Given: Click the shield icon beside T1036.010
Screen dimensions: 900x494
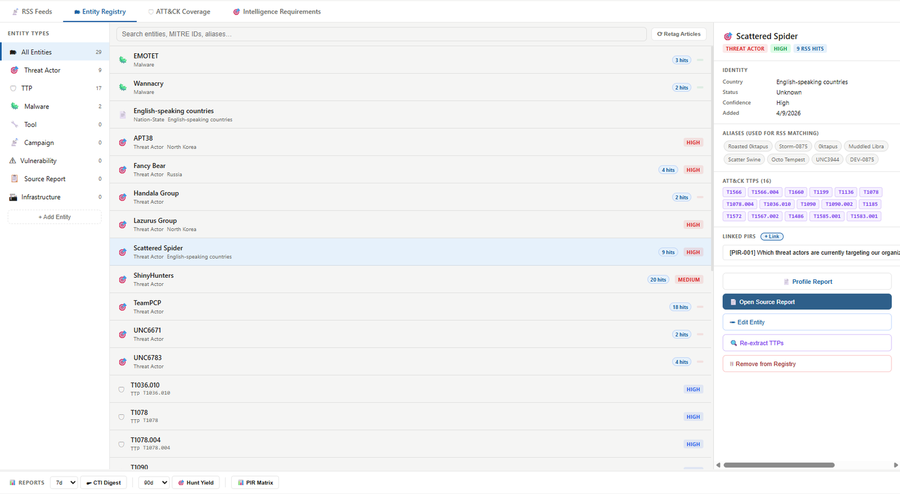Looking at the screenshot, I should (x=121, y=389).
